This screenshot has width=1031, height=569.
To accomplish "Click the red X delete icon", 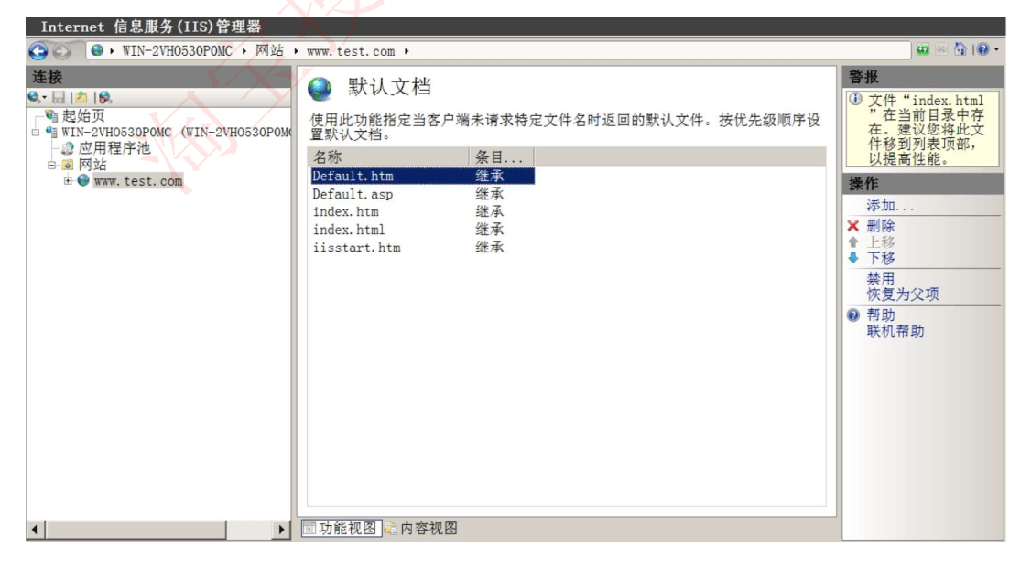I will (x=852, y=226).
